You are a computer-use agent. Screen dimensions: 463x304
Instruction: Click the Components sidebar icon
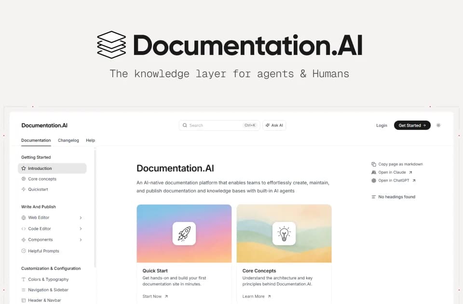pos(24,240)
